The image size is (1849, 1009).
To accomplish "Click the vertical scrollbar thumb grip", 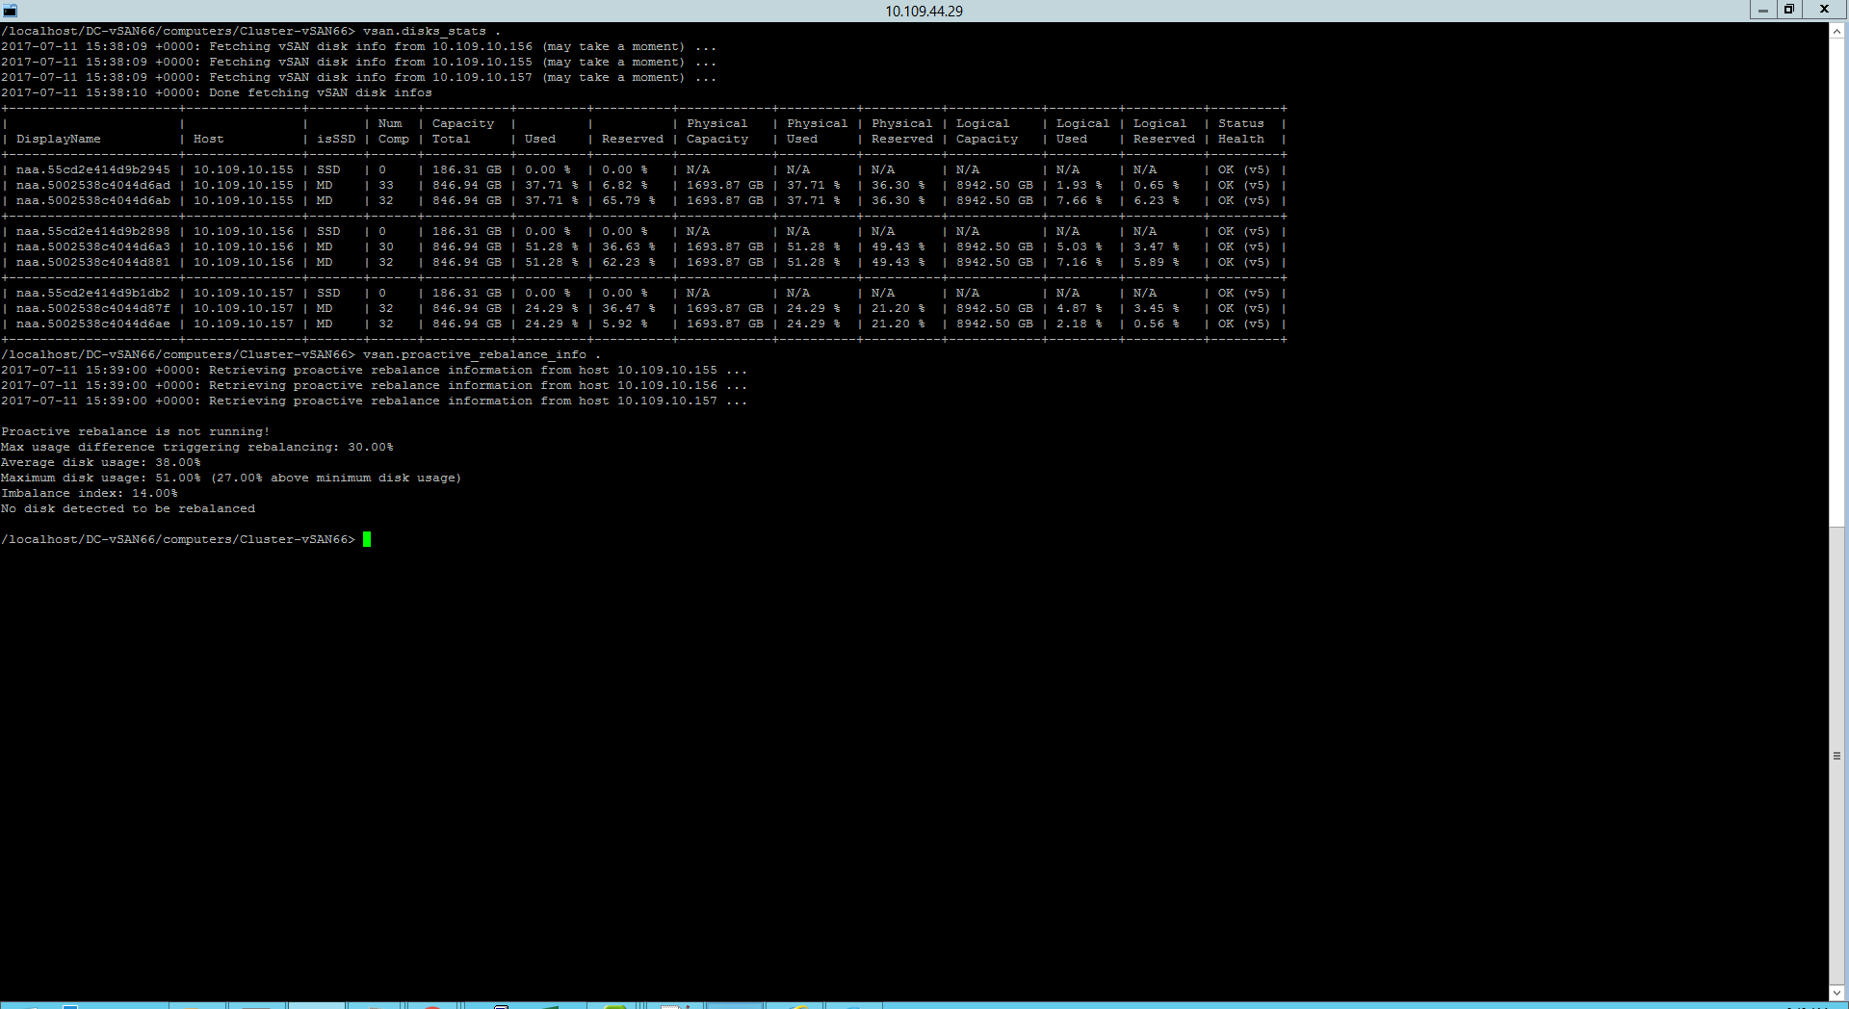I will tap(1837, 756).
